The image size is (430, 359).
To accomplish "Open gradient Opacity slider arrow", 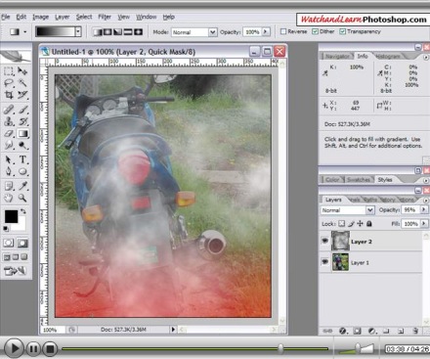I will pyautogui.click(x=266, y=31).
